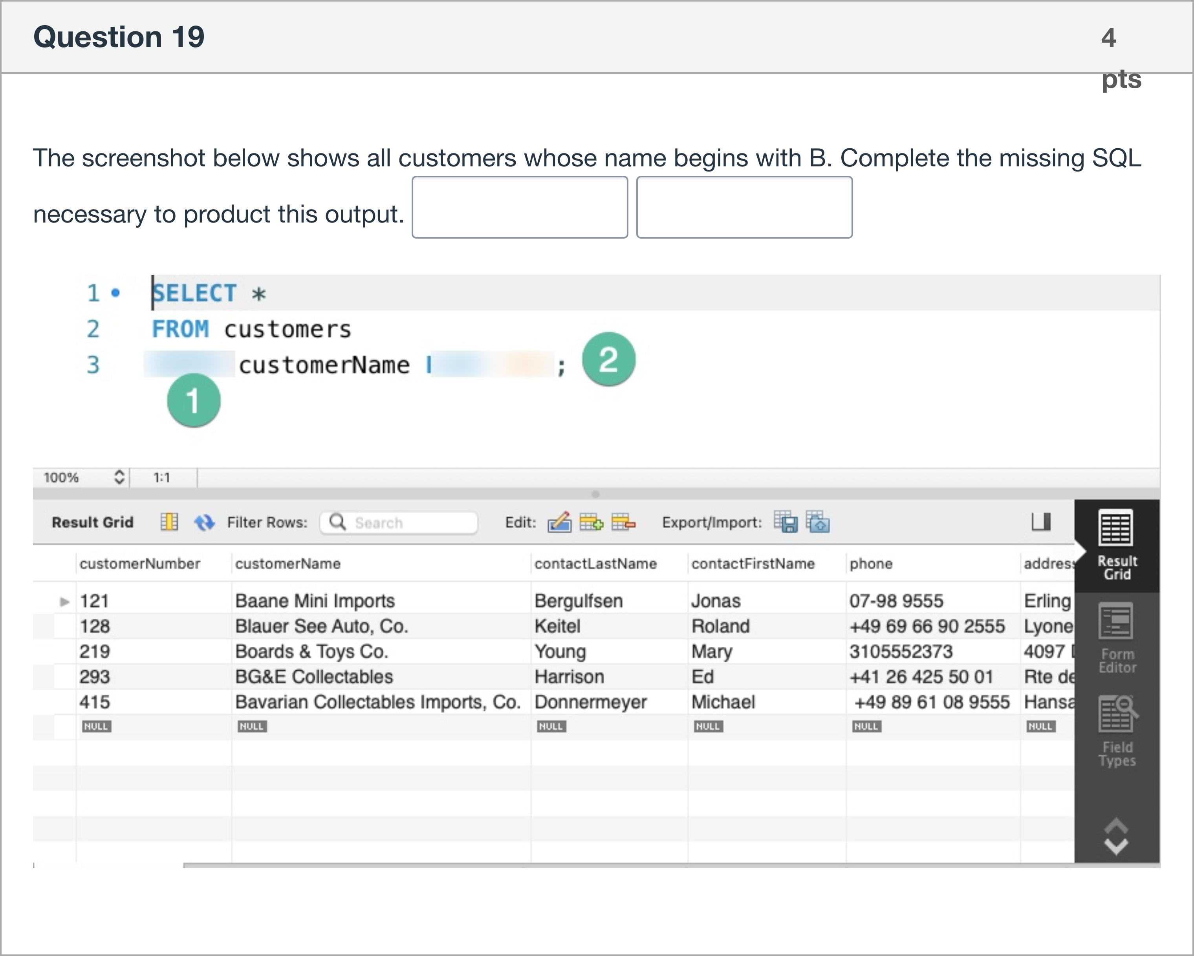Click the refresh result grid icon
Image resolution: width=1194 pixels, height=956 pixels.
(204, 522)
